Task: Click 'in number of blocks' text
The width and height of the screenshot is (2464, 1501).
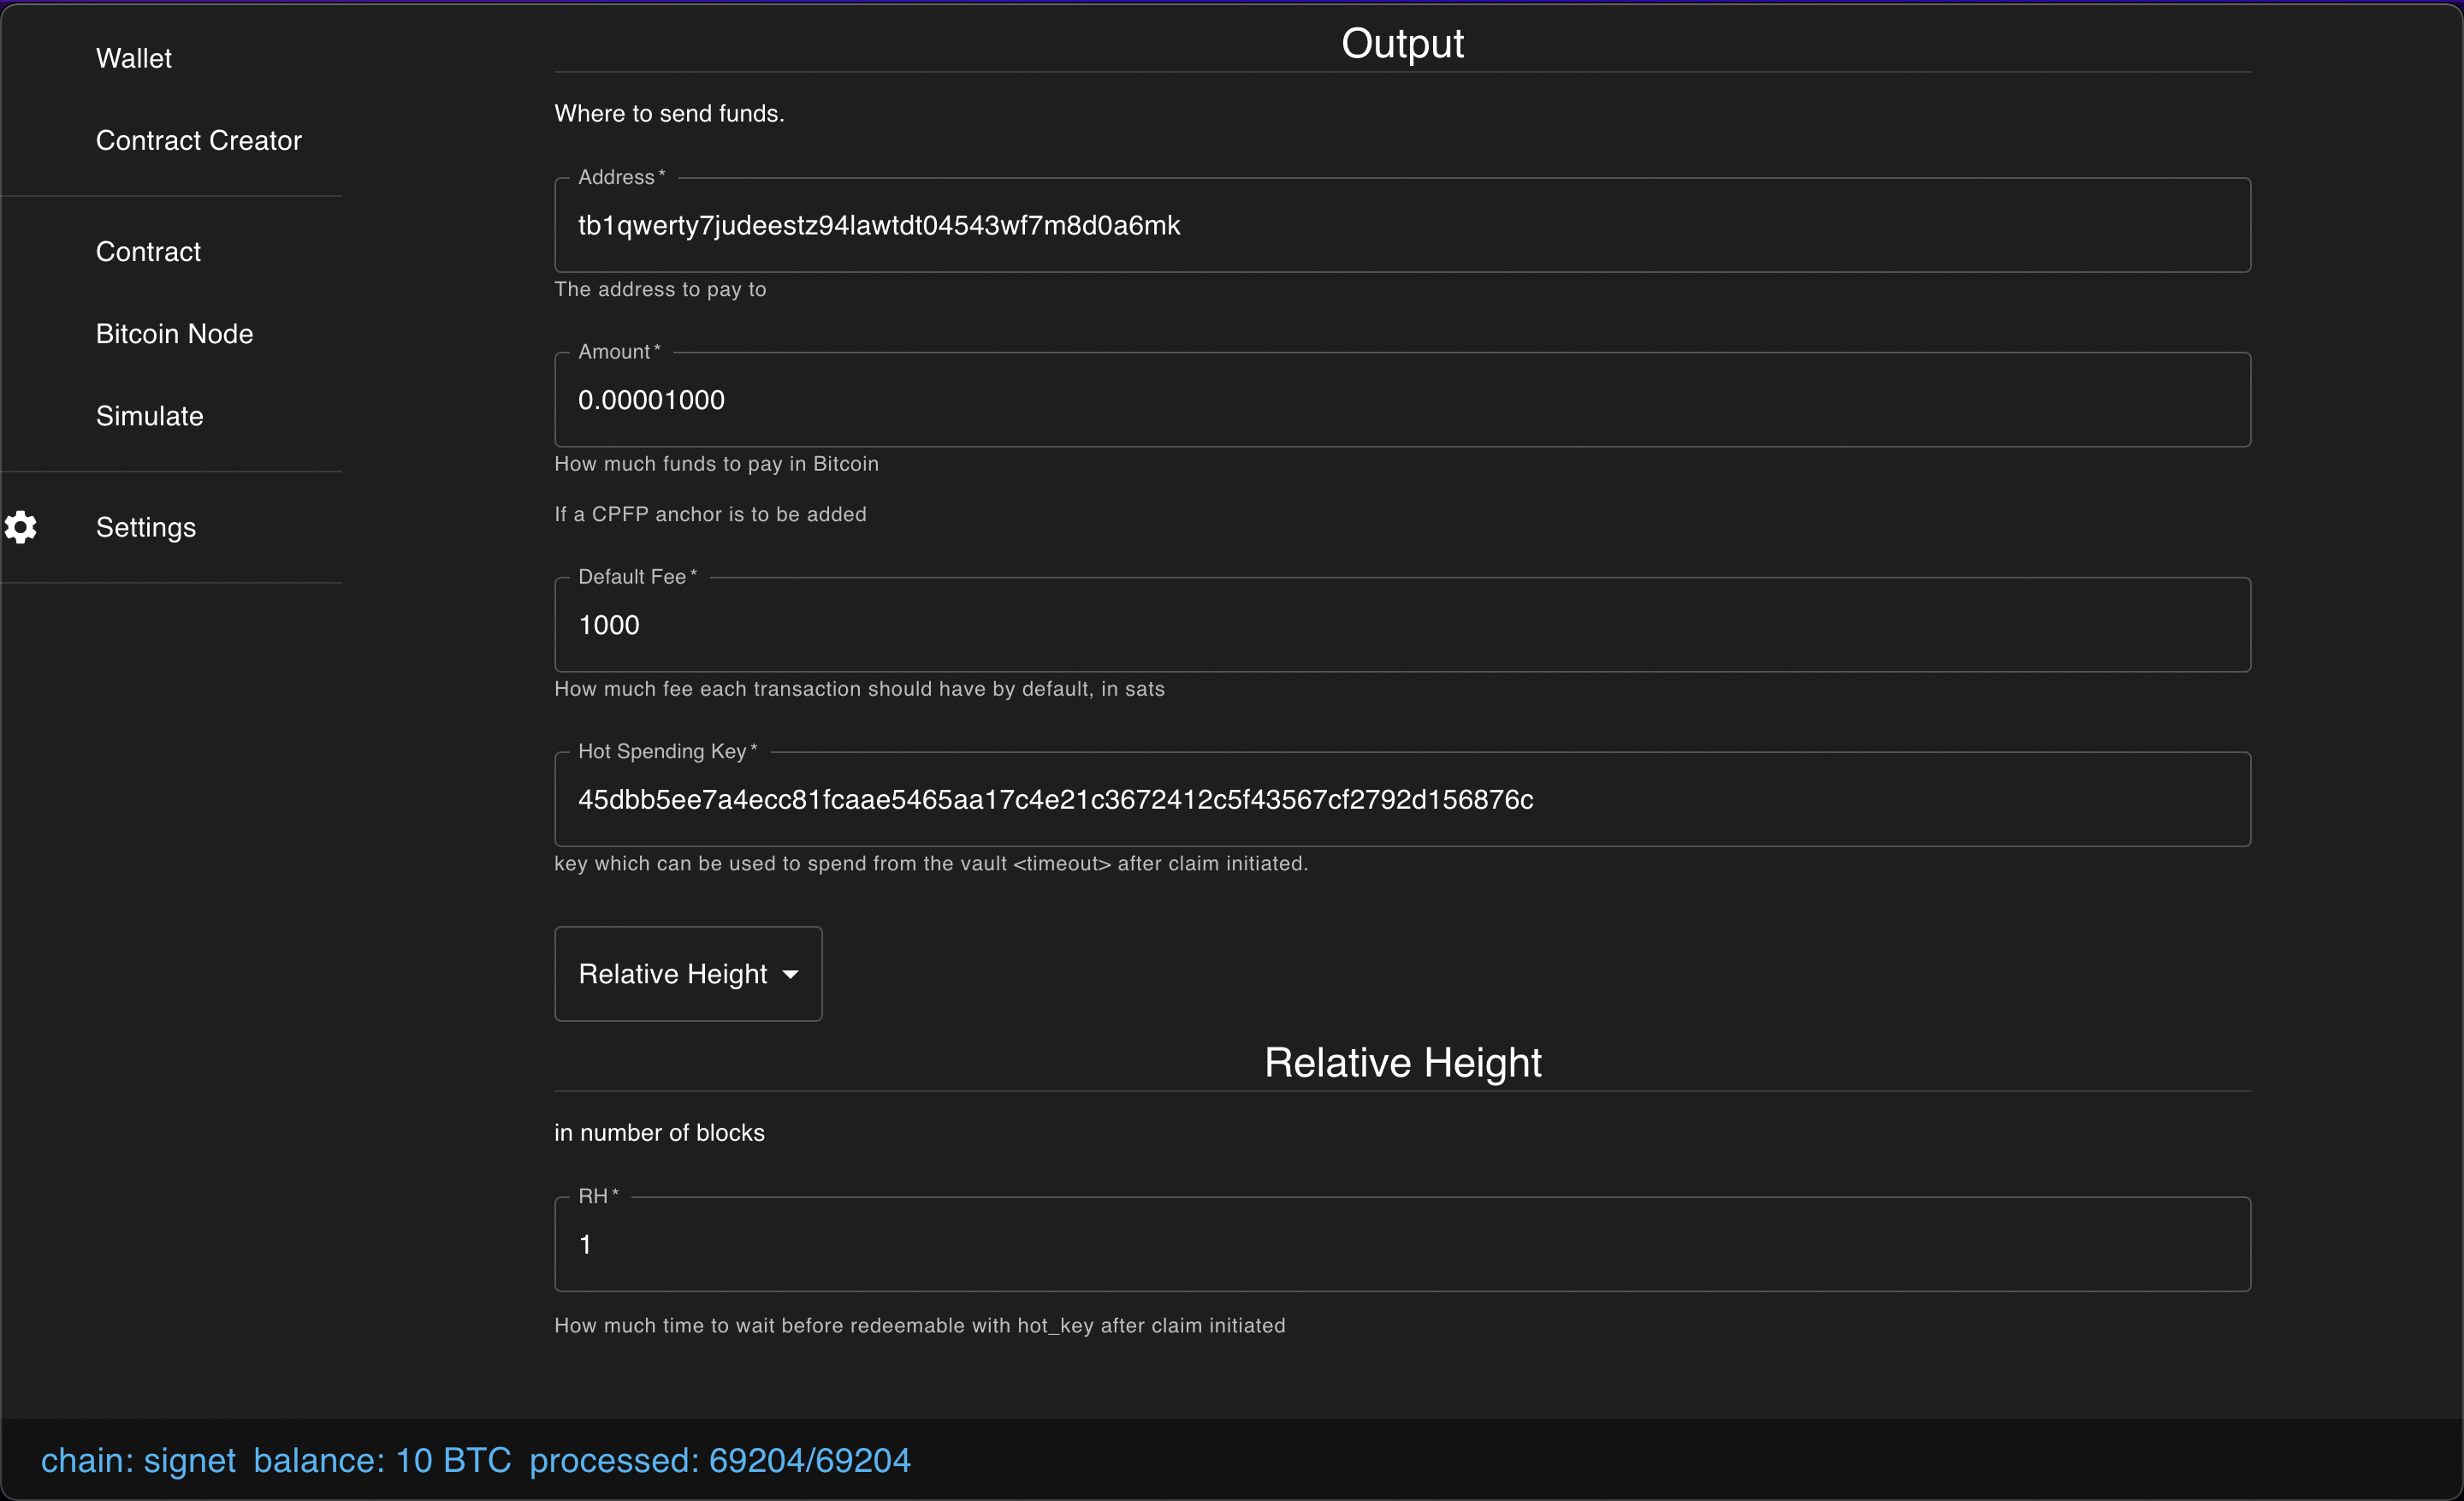Action: tap(659, 1132)
